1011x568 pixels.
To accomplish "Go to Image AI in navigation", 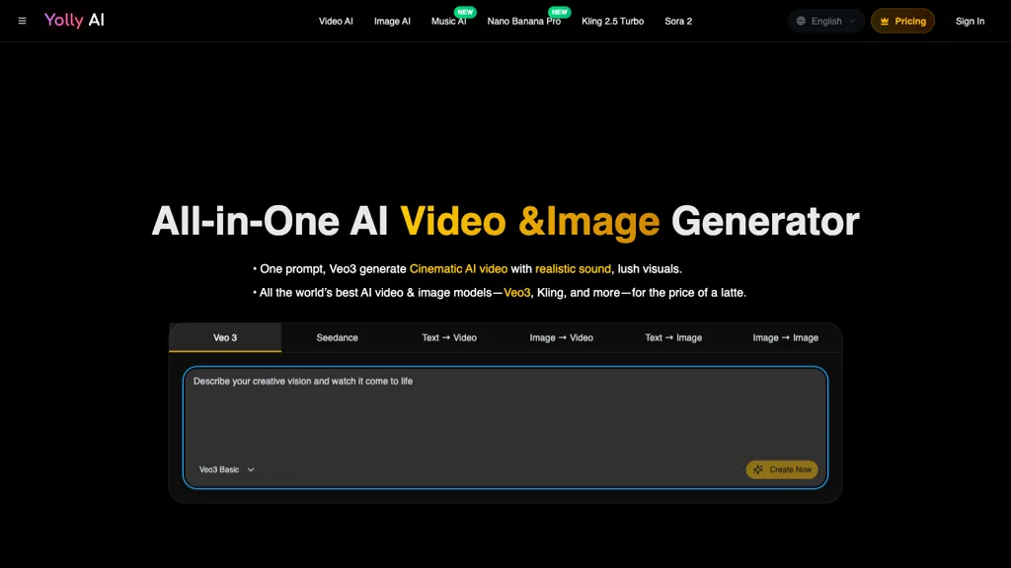I will pyautogui.click(x=392, y=22).
